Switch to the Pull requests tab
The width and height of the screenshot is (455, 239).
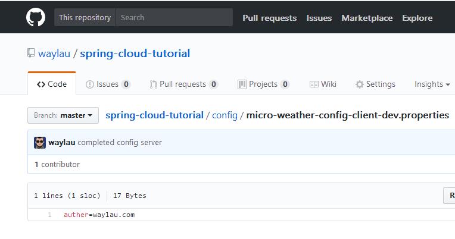183,84
